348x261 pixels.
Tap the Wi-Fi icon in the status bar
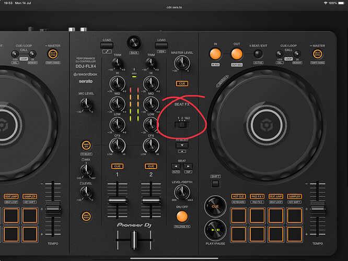click(326, 3)
